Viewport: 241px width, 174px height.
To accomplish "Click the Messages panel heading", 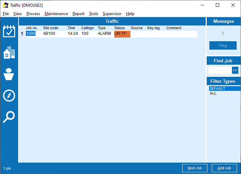I will tap(224, 21).
